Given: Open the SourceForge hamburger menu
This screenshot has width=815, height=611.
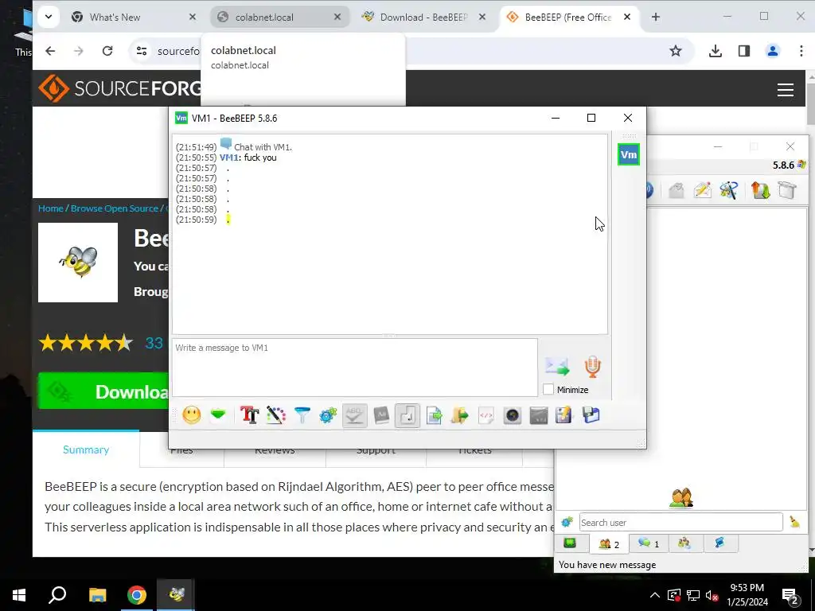Looking at the screenshot, I should 785,90.
